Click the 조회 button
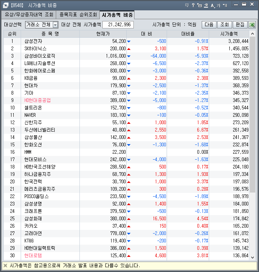259x272 pixels. click(225, 25)
